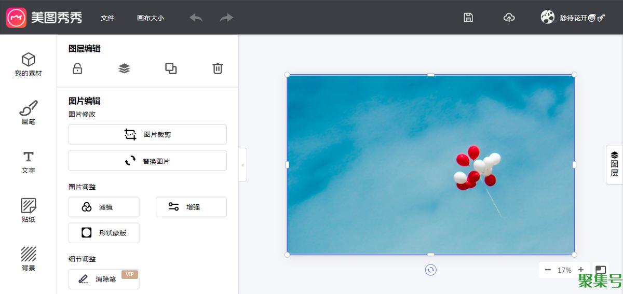Image resolution: width=623 pixels, height=294 pixels.
Task: Click the lock layer icon
Action: [77, 68]
